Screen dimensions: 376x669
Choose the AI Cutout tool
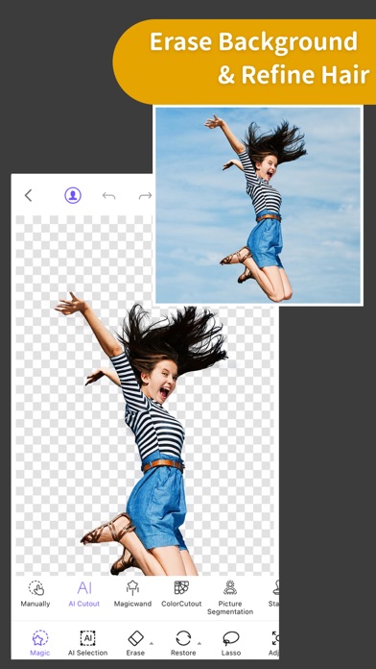click(x=83, y=593)
